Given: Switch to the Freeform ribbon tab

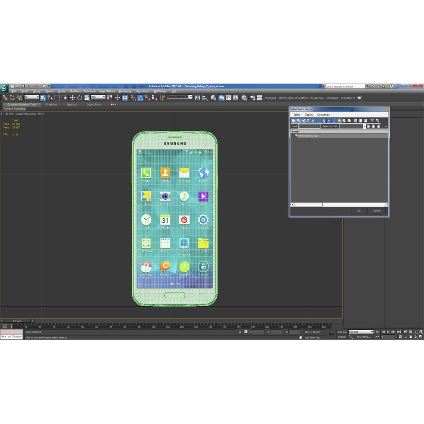Looking at the screenshot, I should [51, 104].
